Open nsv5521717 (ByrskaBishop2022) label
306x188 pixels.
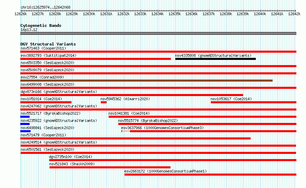51,113
